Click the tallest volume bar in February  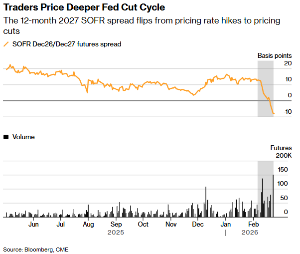[273, 196]
